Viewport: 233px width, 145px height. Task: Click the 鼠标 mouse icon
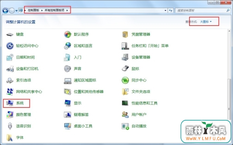125,68
